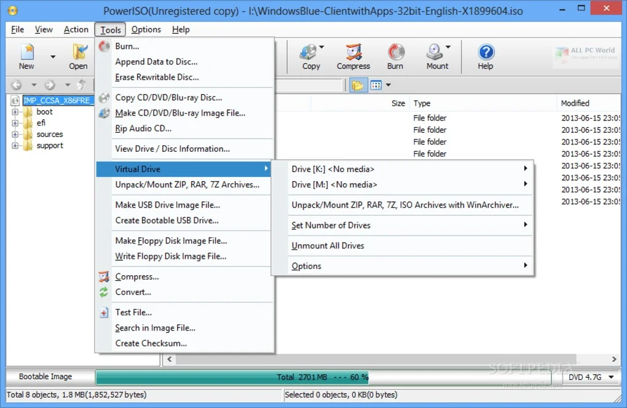The height and width of the screenshot is (408, 627).
Task: Open Set Number of Drives submenu
Action: [x=331, y=226]
